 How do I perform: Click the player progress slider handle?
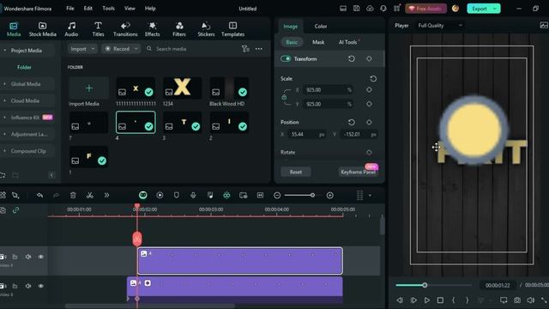point(425,285)
